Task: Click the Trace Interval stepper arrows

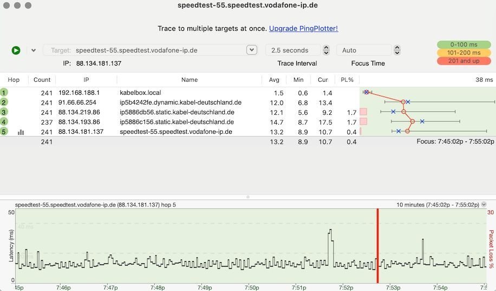Action: pos(326,50)
